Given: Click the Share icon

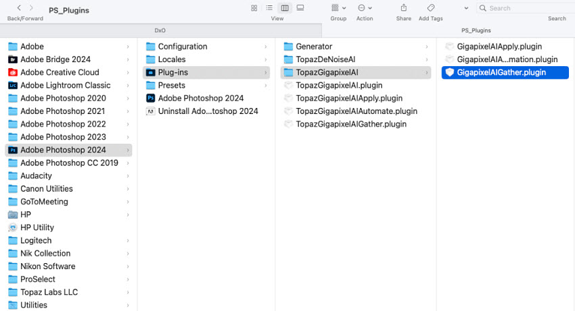Looking at the screenshot, I should 404,7.
